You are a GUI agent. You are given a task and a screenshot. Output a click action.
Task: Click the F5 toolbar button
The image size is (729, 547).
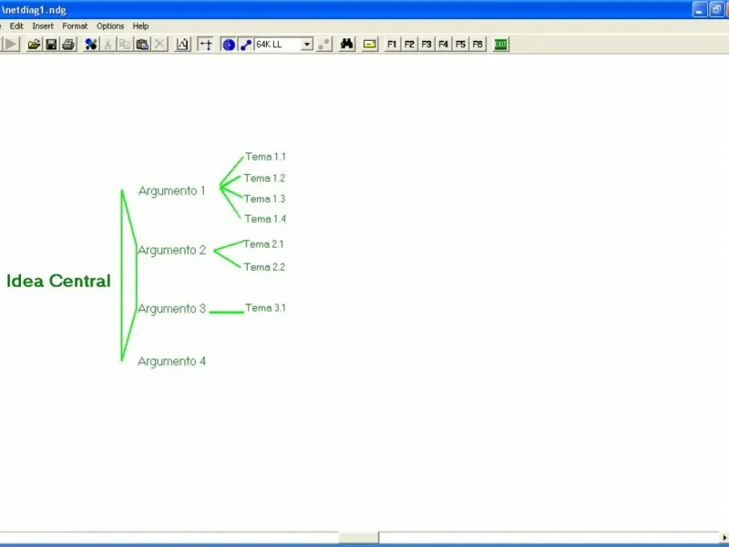(460, 44)
